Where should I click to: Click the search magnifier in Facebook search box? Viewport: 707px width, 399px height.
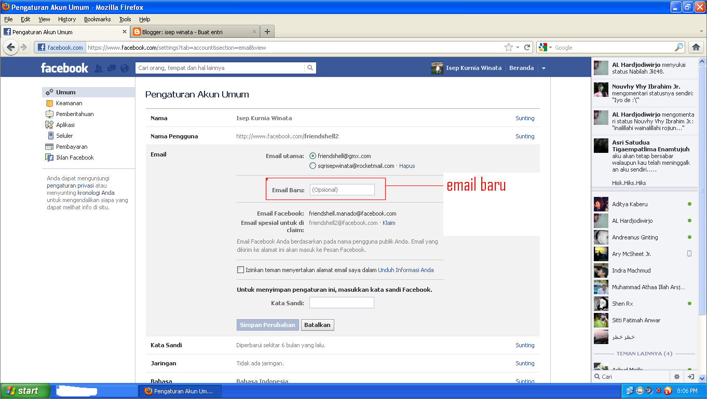(x=310, y=68)
